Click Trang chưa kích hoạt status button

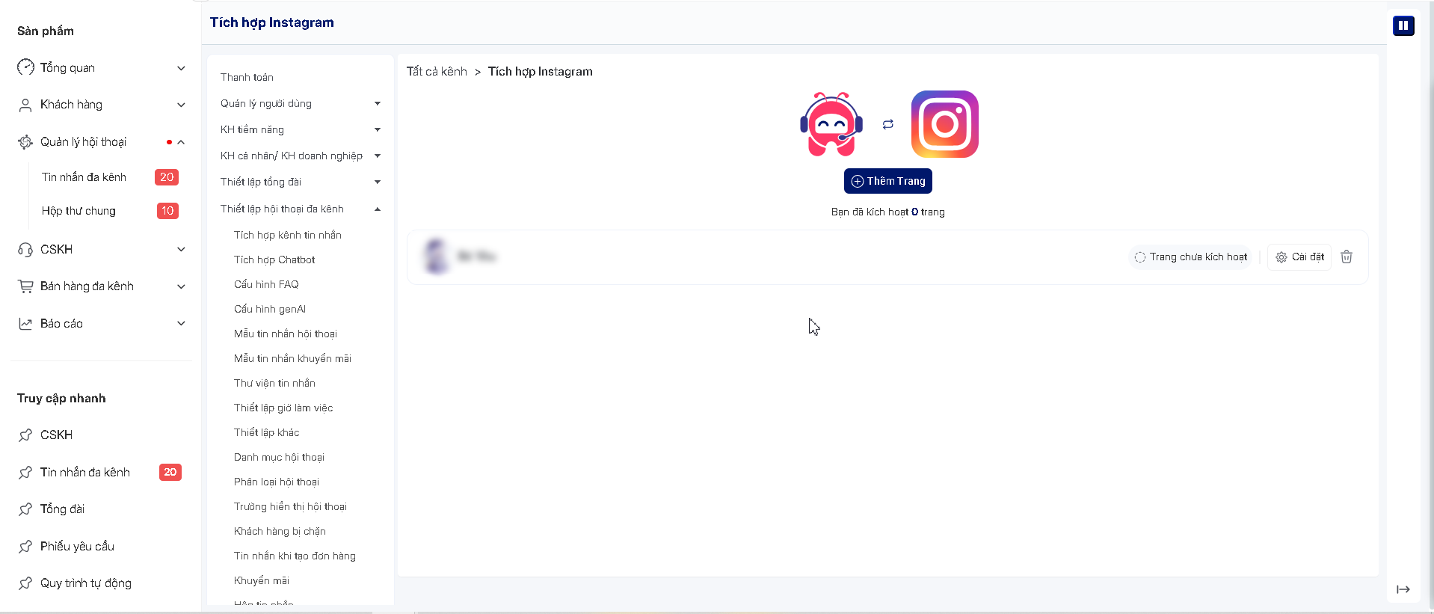[x=1190, y=257]
